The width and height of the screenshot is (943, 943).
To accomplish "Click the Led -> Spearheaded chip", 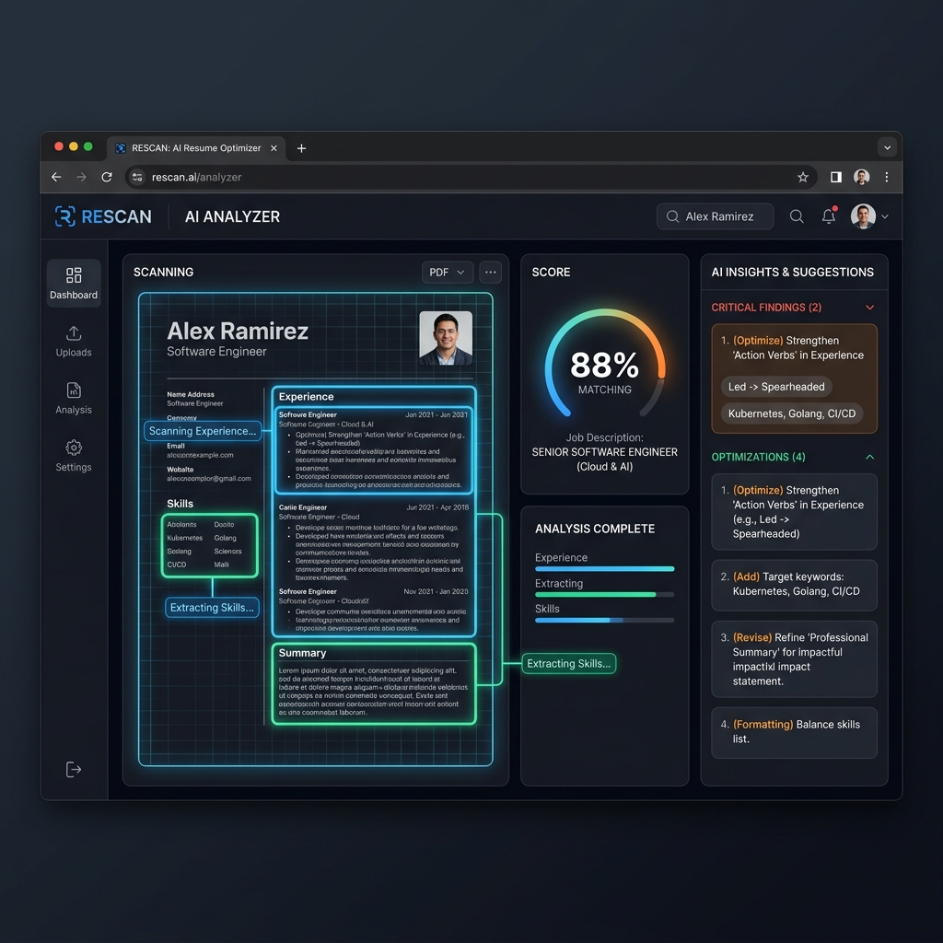I will coord(775,387).
